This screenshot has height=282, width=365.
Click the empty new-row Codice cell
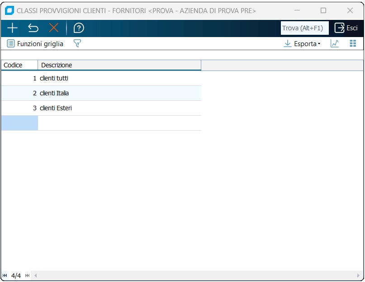pos(19,123)
